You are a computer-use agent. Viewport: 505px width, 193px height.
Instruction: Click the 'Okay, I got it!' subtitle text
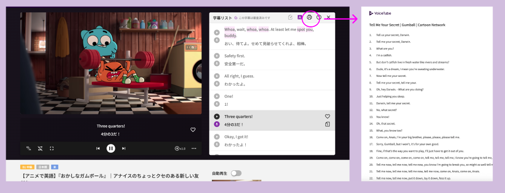point(236,137)
